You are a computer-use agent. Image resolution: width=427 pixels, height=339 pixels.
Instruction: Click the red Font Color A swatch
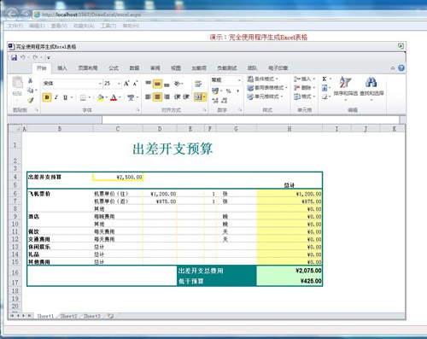point(114,97)
